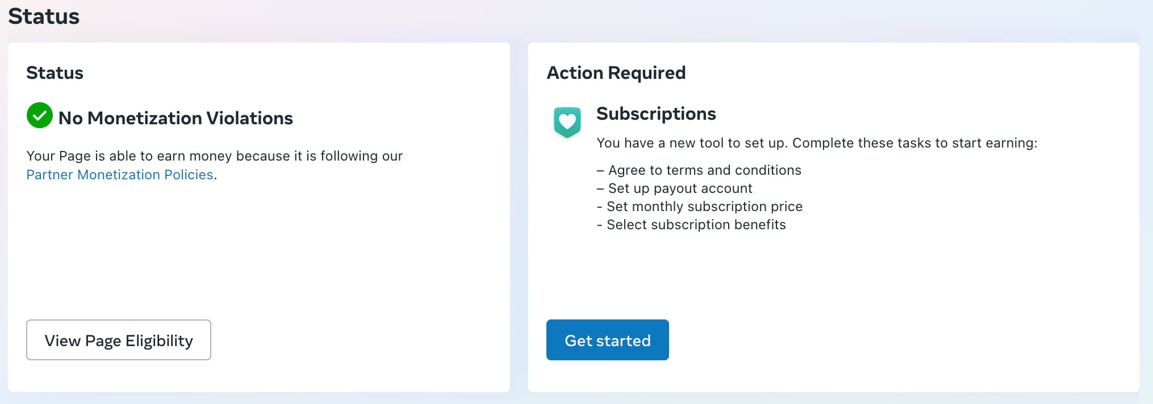Image resolution: width=1153 pixels, height=404 pixels.
Task: Click the Agree to terms and conditions task
Action: 699,170
